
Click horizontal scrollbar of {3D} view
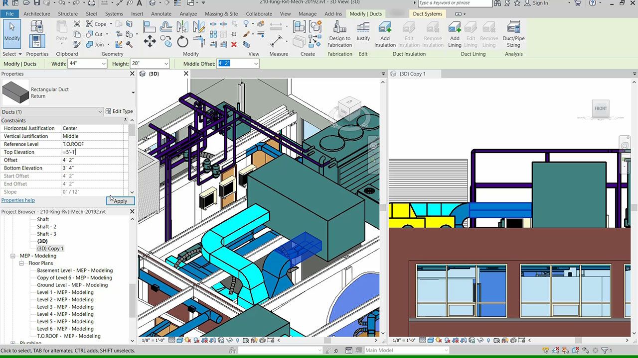coord(328,340)
